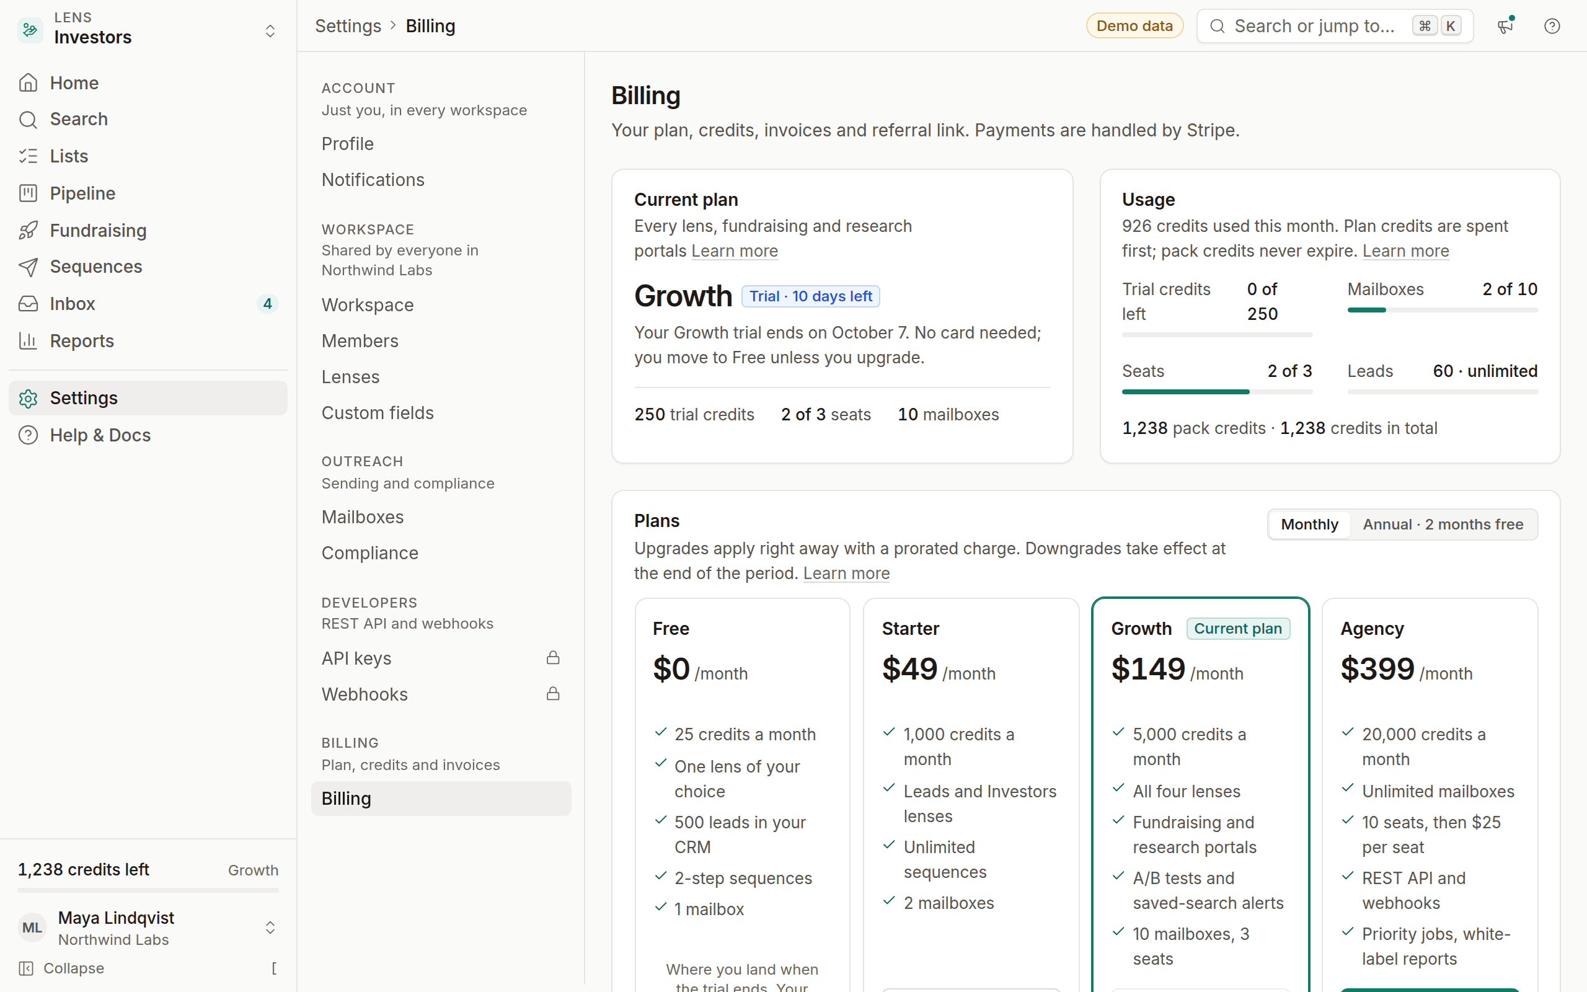Open the account switcher chevron by Maya Lindqvist

(270, 928)
